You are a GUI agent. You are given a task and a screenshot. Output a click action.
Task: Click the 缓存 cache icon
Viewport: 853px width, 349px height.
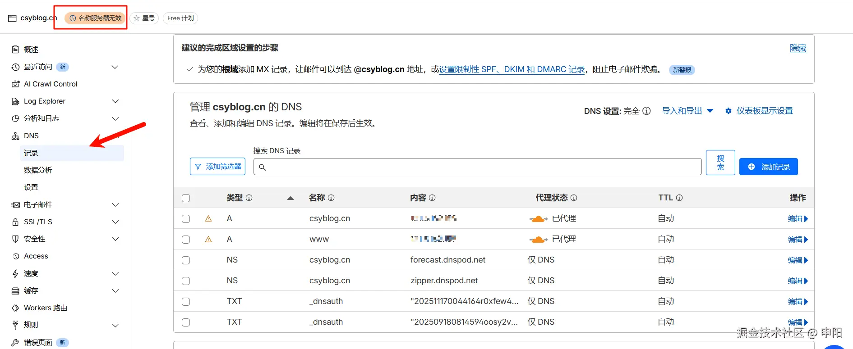15,291
